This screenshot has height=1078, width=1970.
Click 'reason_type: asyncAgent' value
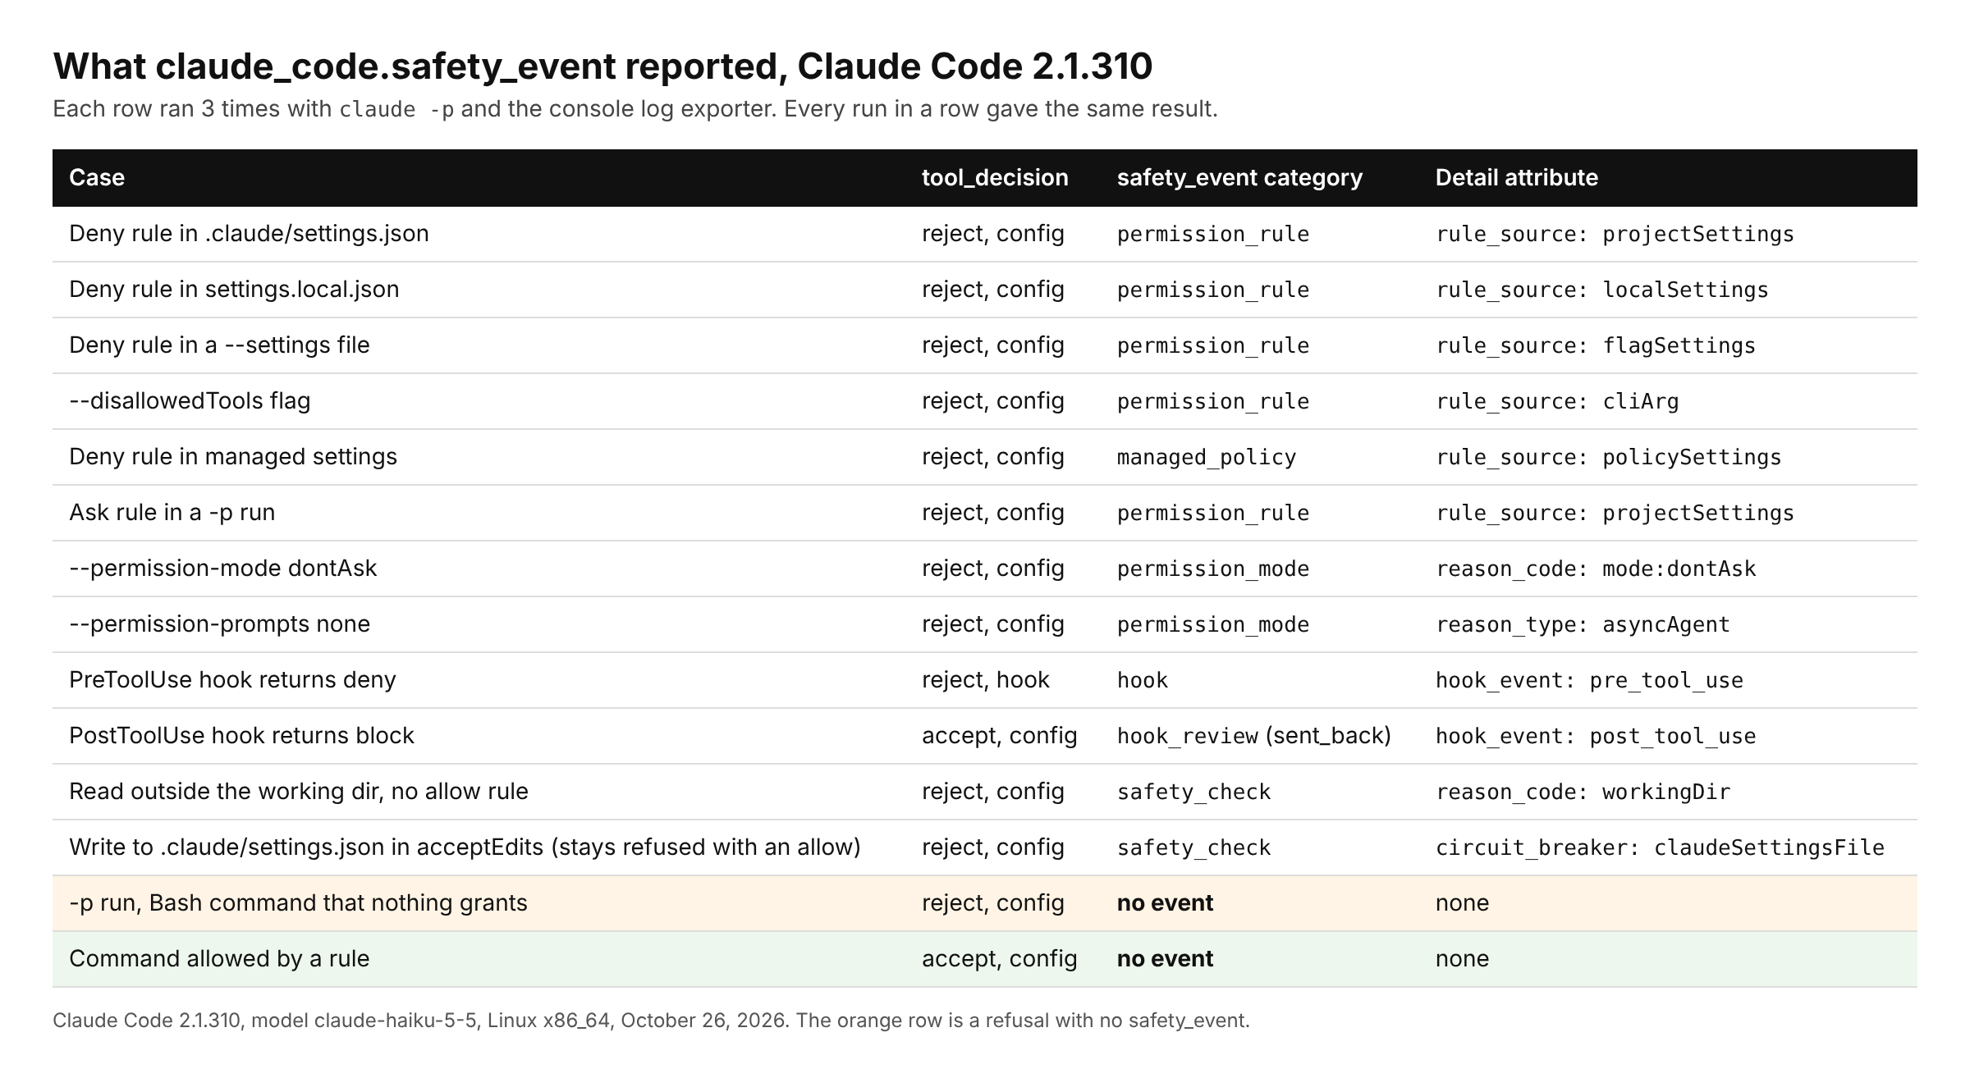pyautogui.click(x=1583, y=625)
